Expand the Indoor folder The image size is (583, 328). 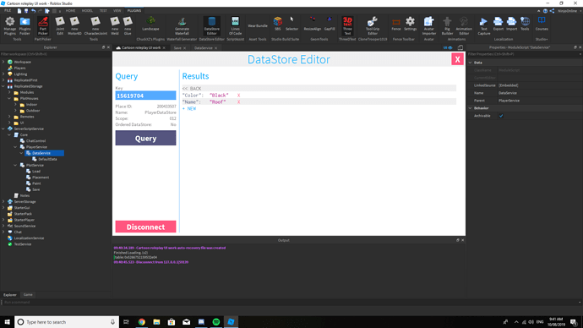tap(15, 105)
